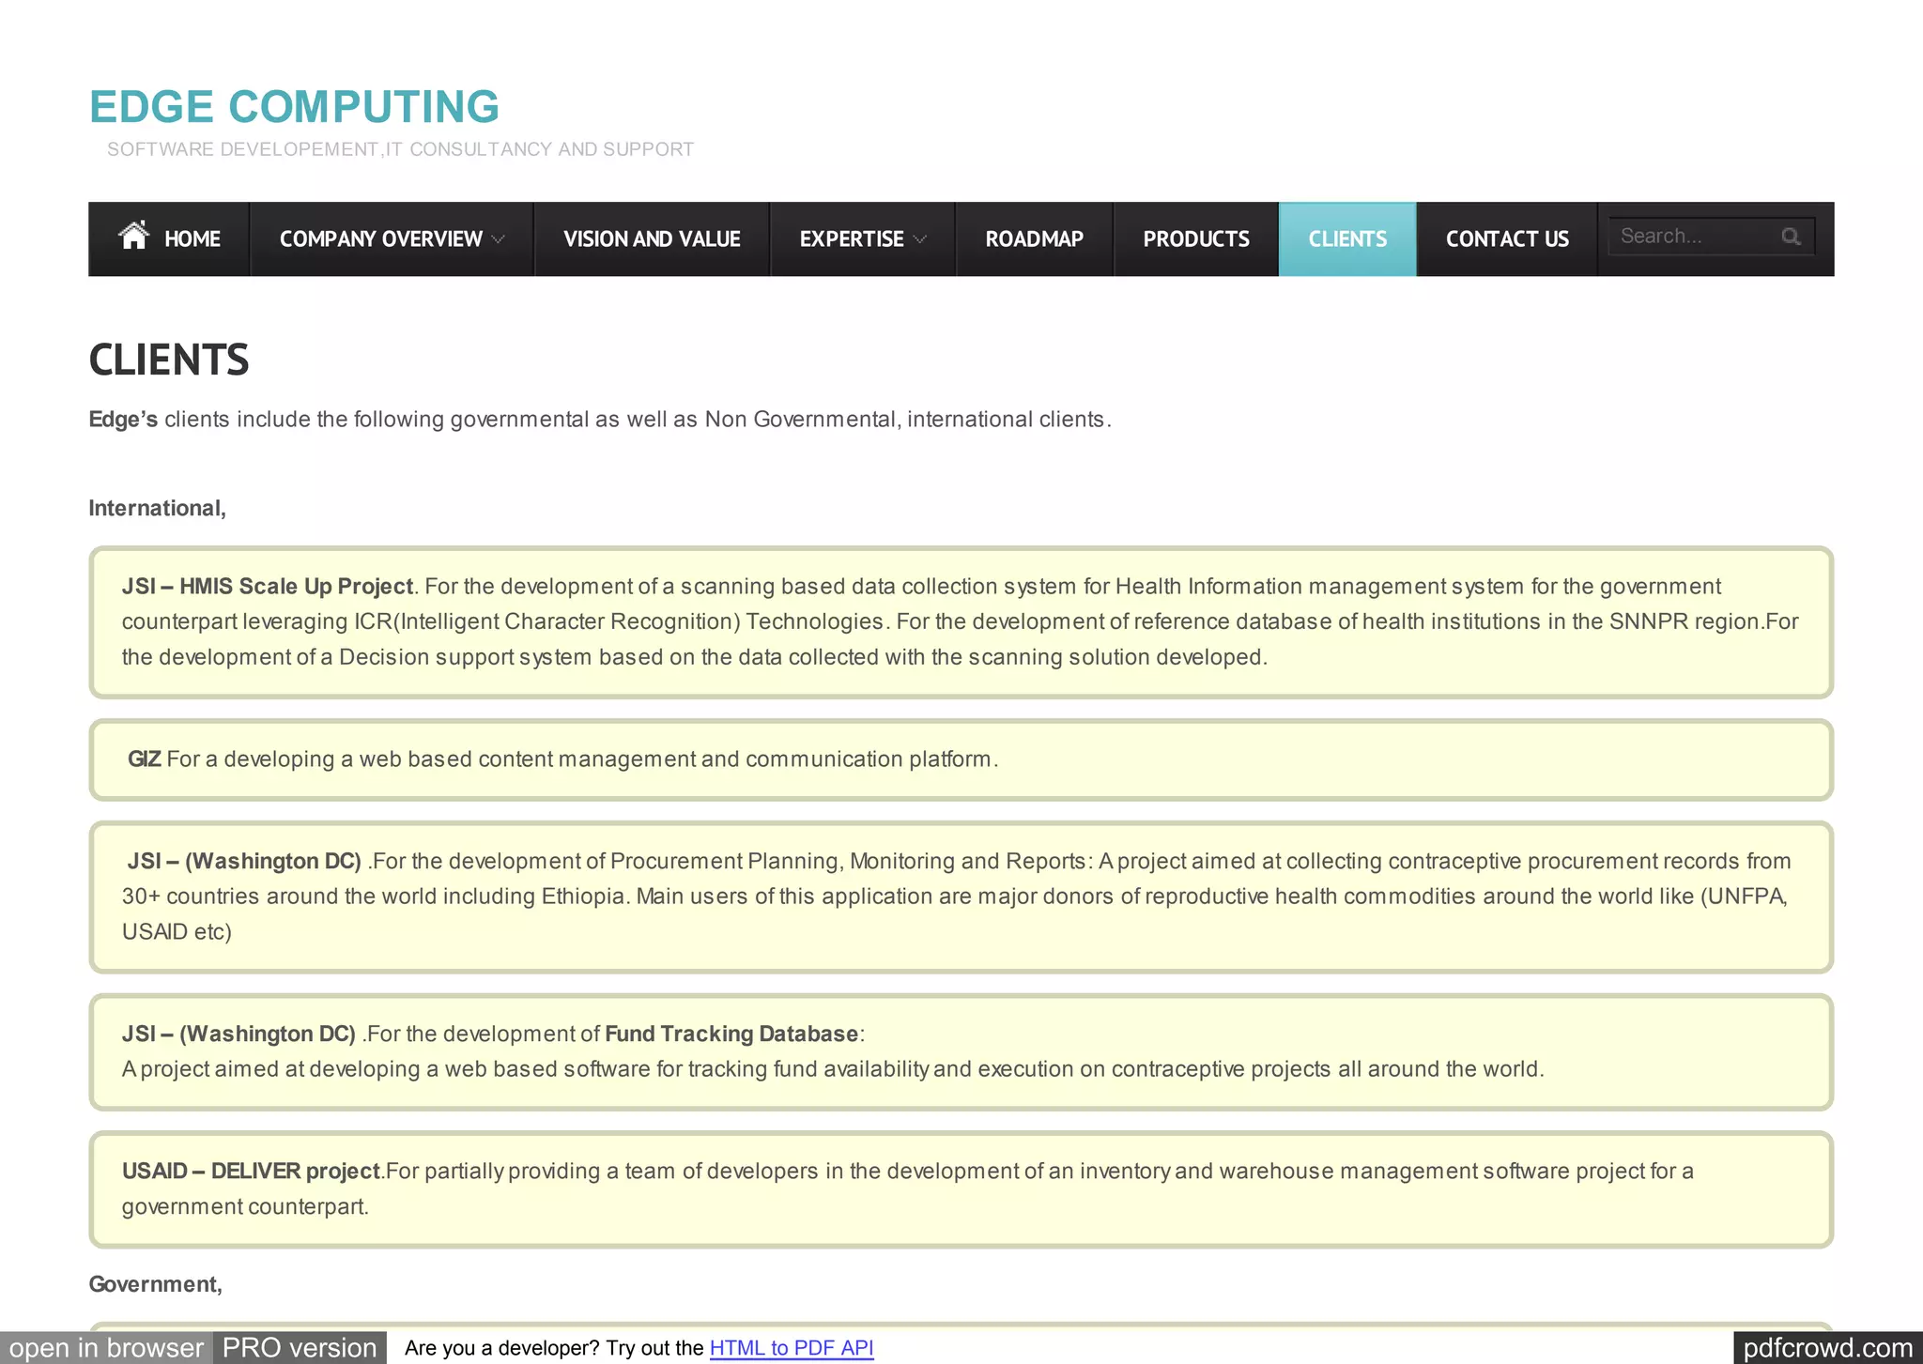Click the home house icon
This screenshot has width=1923, height=1364.
click(134, 235)
